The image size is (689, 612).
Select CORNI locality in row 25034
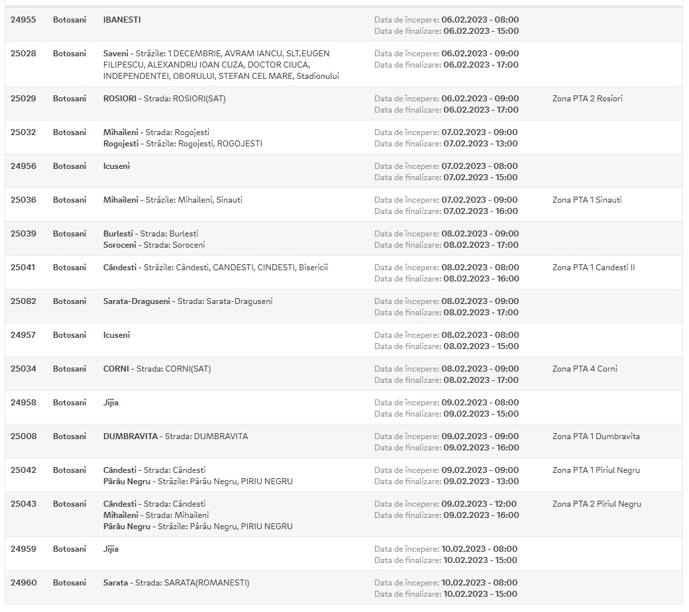point(116,369)
